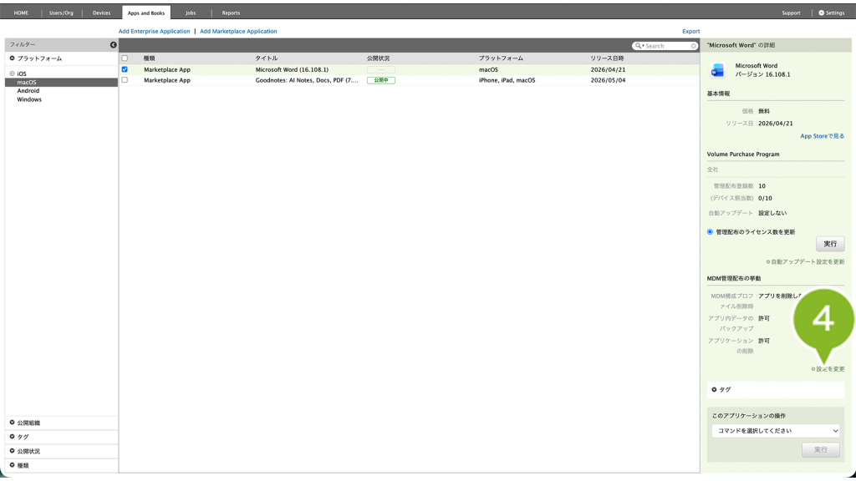Select the Microsoft Word (16.108.1) title cell
856x481 pixels.
292,70
